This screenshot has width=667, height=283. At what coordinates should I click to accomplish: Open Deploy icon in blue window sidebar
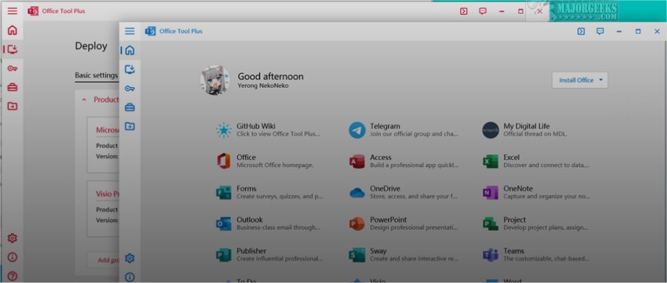click(129, 69)
